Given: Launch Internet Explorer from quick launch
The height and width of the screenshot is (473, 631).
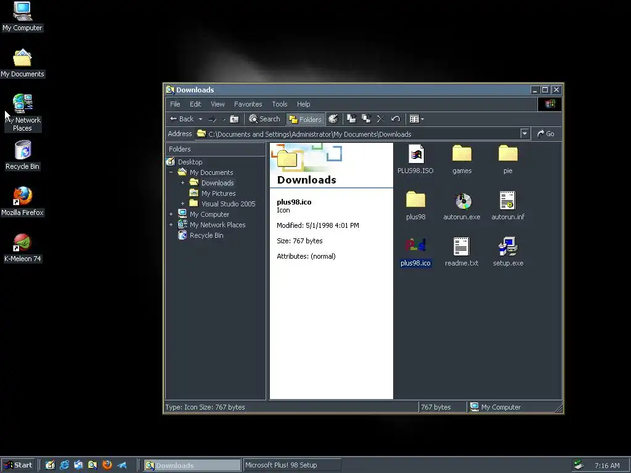Looking at the screenshot, I should click(64, 465).
